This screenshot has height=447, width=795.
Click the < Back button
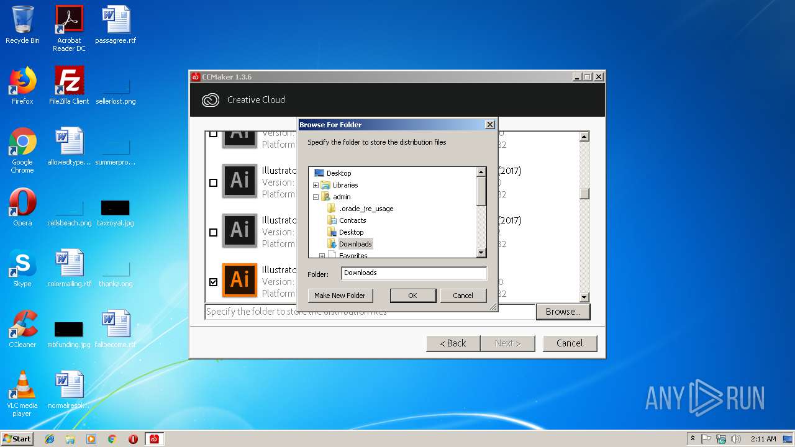(453, 343)
